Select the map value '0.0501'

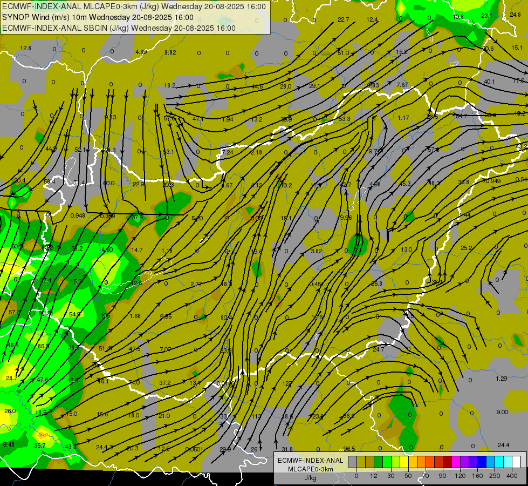click(194, 449)
